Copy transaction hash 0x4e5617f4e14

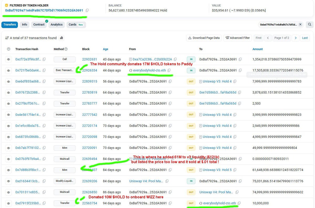[44, 115]
